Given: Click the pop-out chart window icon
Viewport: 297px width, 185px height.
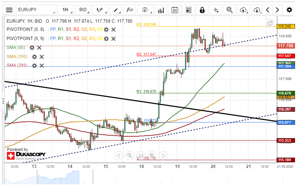Looking at the screenshot, I should pyautogui.click(x=270, y=23).
